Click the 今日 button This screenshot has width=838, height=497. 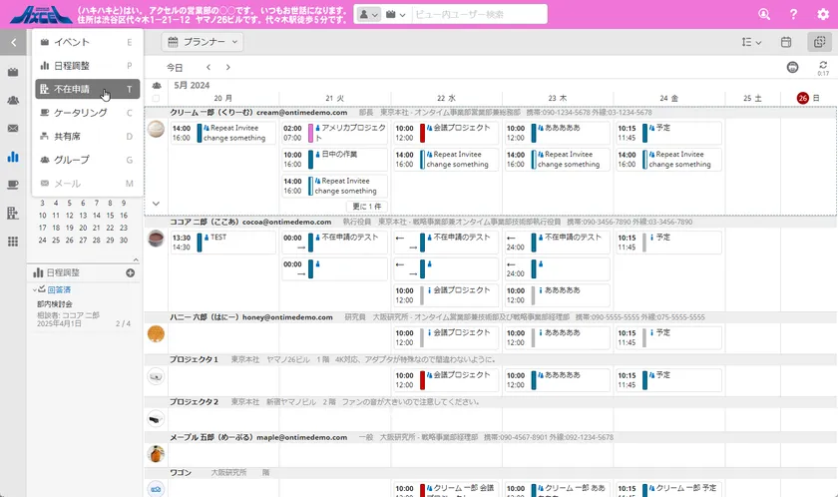[175, 67]
